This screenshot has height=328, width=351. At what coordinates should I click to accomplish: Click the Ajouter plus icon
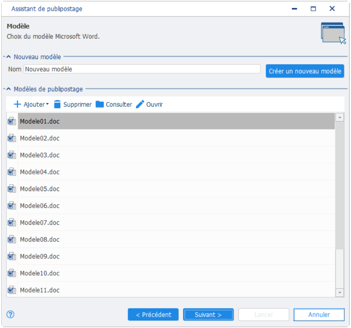click(17, 104)
